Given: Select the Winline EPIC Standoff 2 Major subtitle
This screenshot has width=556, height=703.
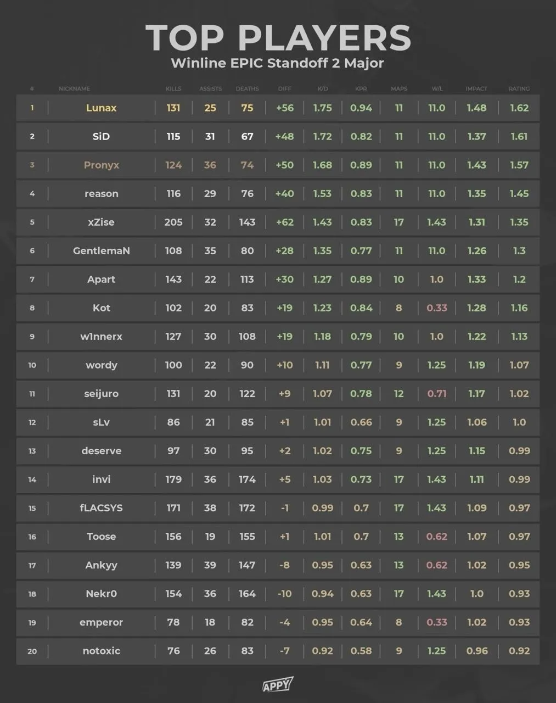Looking at the screenshot, I should point(277,63).
